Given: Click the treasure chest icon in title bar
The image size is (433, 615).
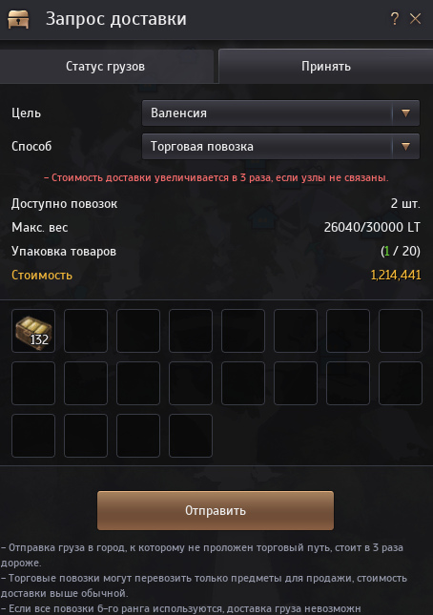Looking at the screenshot, I should click(x=18, y=19).
